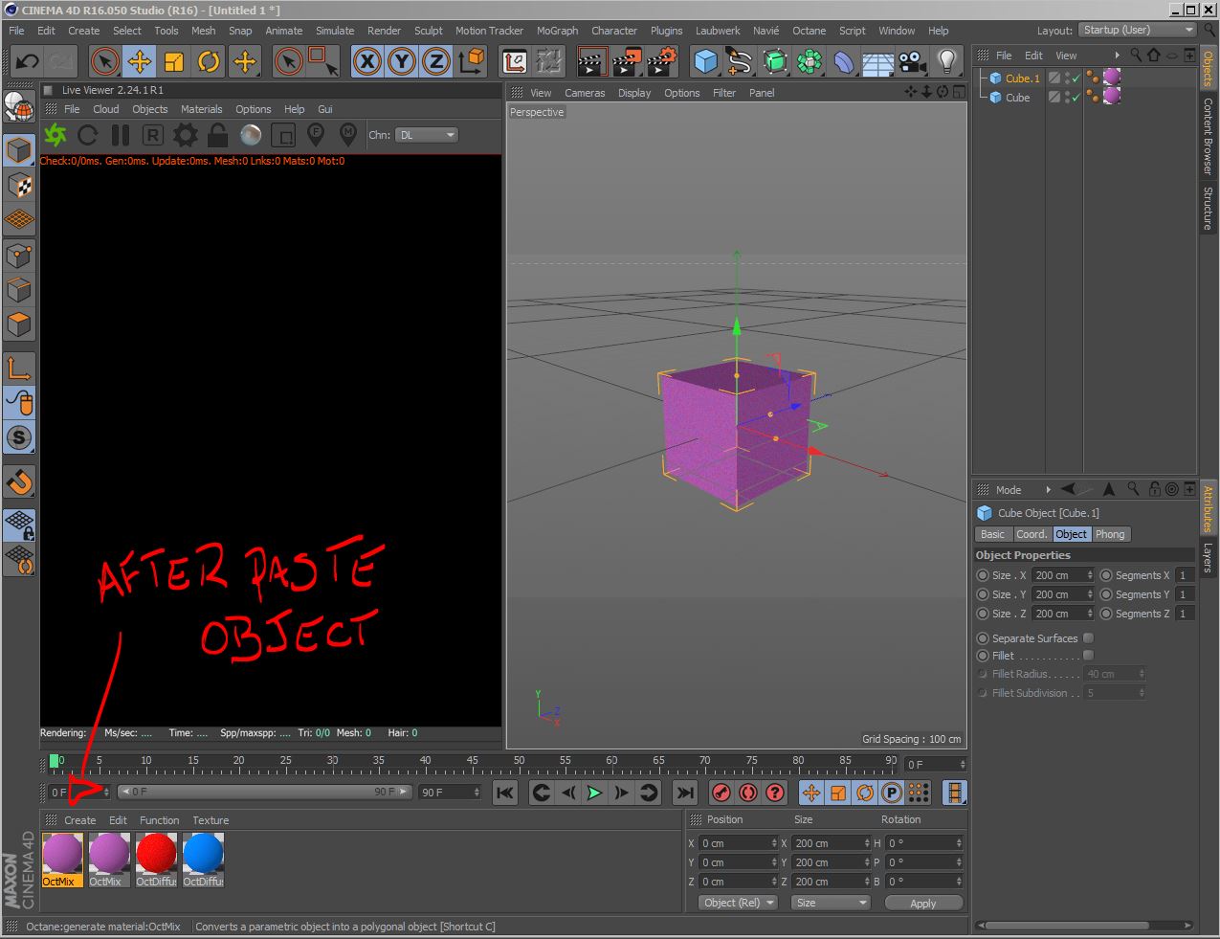
Task: Toggle the X axis lock
Action: pos(367,62)
